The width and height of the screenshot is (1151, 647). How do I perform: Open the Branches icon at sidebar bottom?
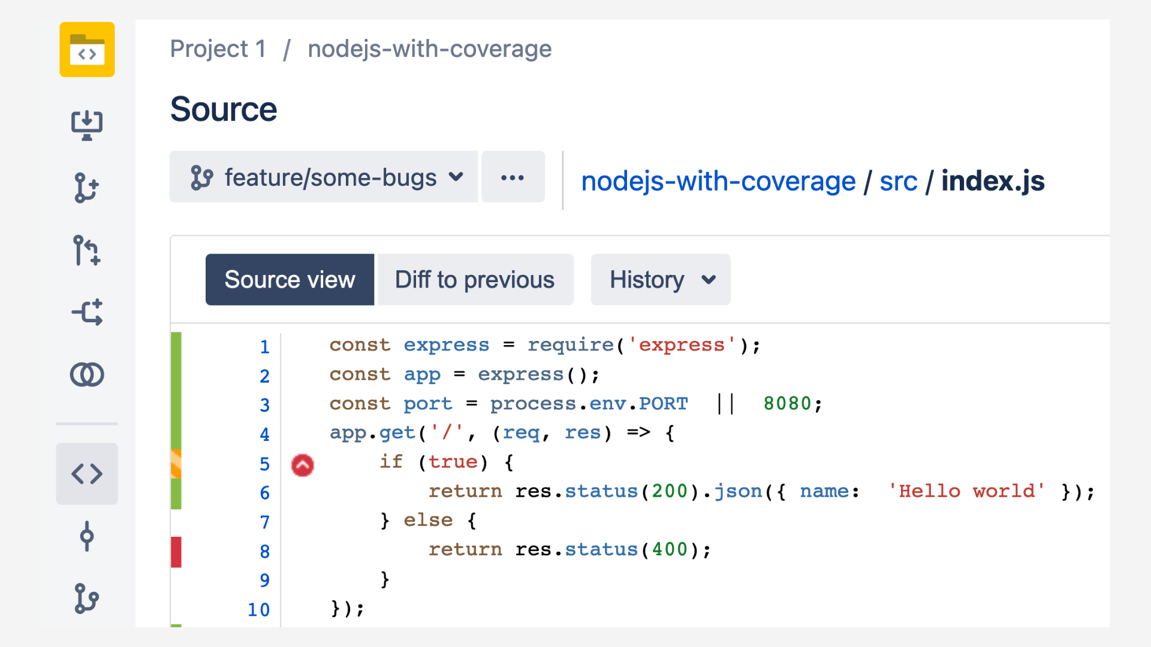87,598
